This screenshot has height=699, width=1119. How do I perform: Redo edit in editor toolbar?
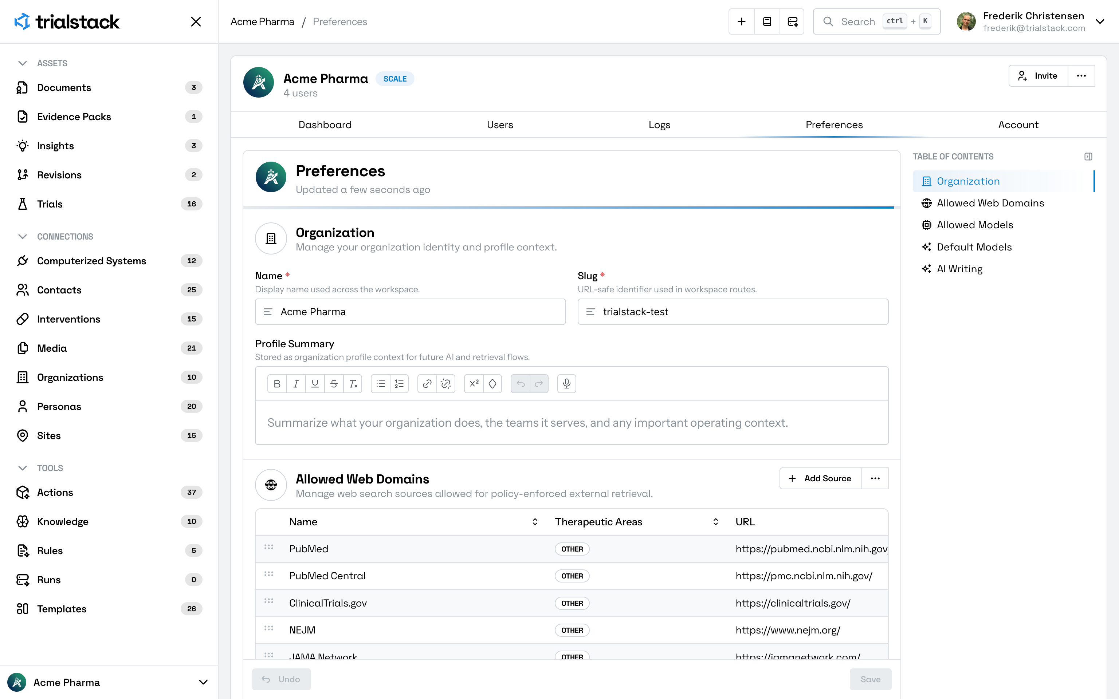click(539, 384)
